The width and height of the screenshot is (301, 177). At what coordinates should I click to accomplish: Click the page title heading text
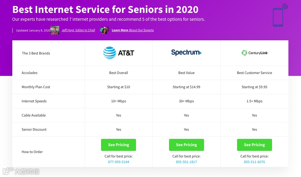coord(105,9)
